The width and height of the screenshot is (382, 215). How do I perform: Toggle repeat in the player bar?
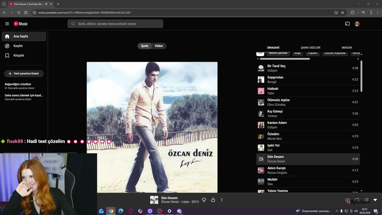pos(357,200)
